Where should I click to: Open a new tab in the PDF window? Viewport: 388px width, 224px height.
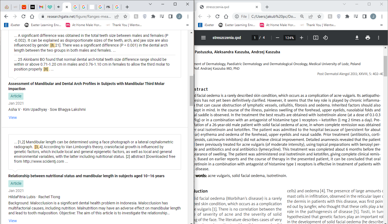(x=267, y=7)
